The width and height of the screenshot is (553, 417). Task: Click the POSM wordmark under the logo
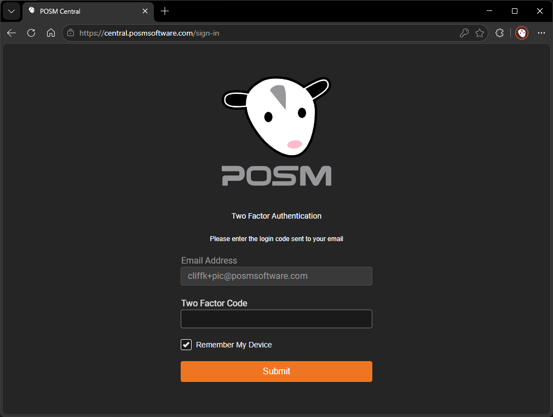click(x=276, y=176)
